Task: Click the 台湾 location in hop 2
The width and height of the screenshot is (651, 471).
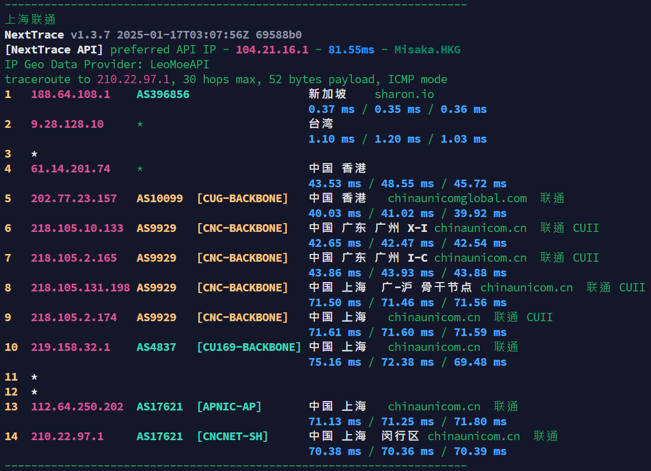Action: point(321,124)
